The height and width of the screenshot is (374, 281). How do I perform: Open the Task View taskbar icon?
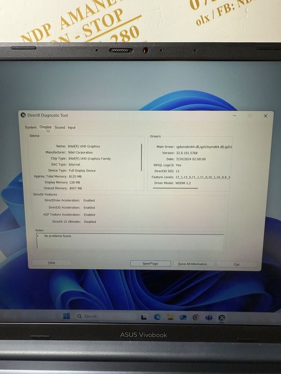click(143, 317)
